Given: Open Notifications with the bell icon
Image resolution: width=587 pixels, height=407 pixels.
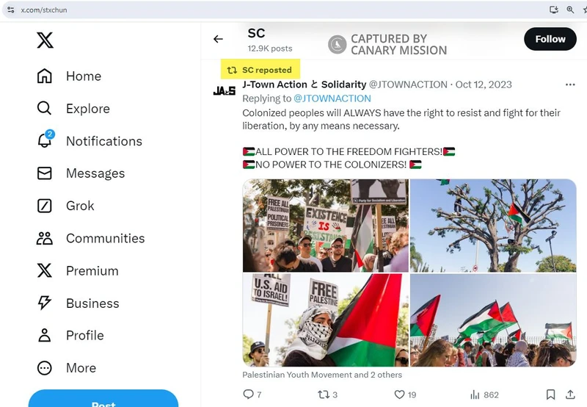Looking at the screenshot, I should coord(45,140).
